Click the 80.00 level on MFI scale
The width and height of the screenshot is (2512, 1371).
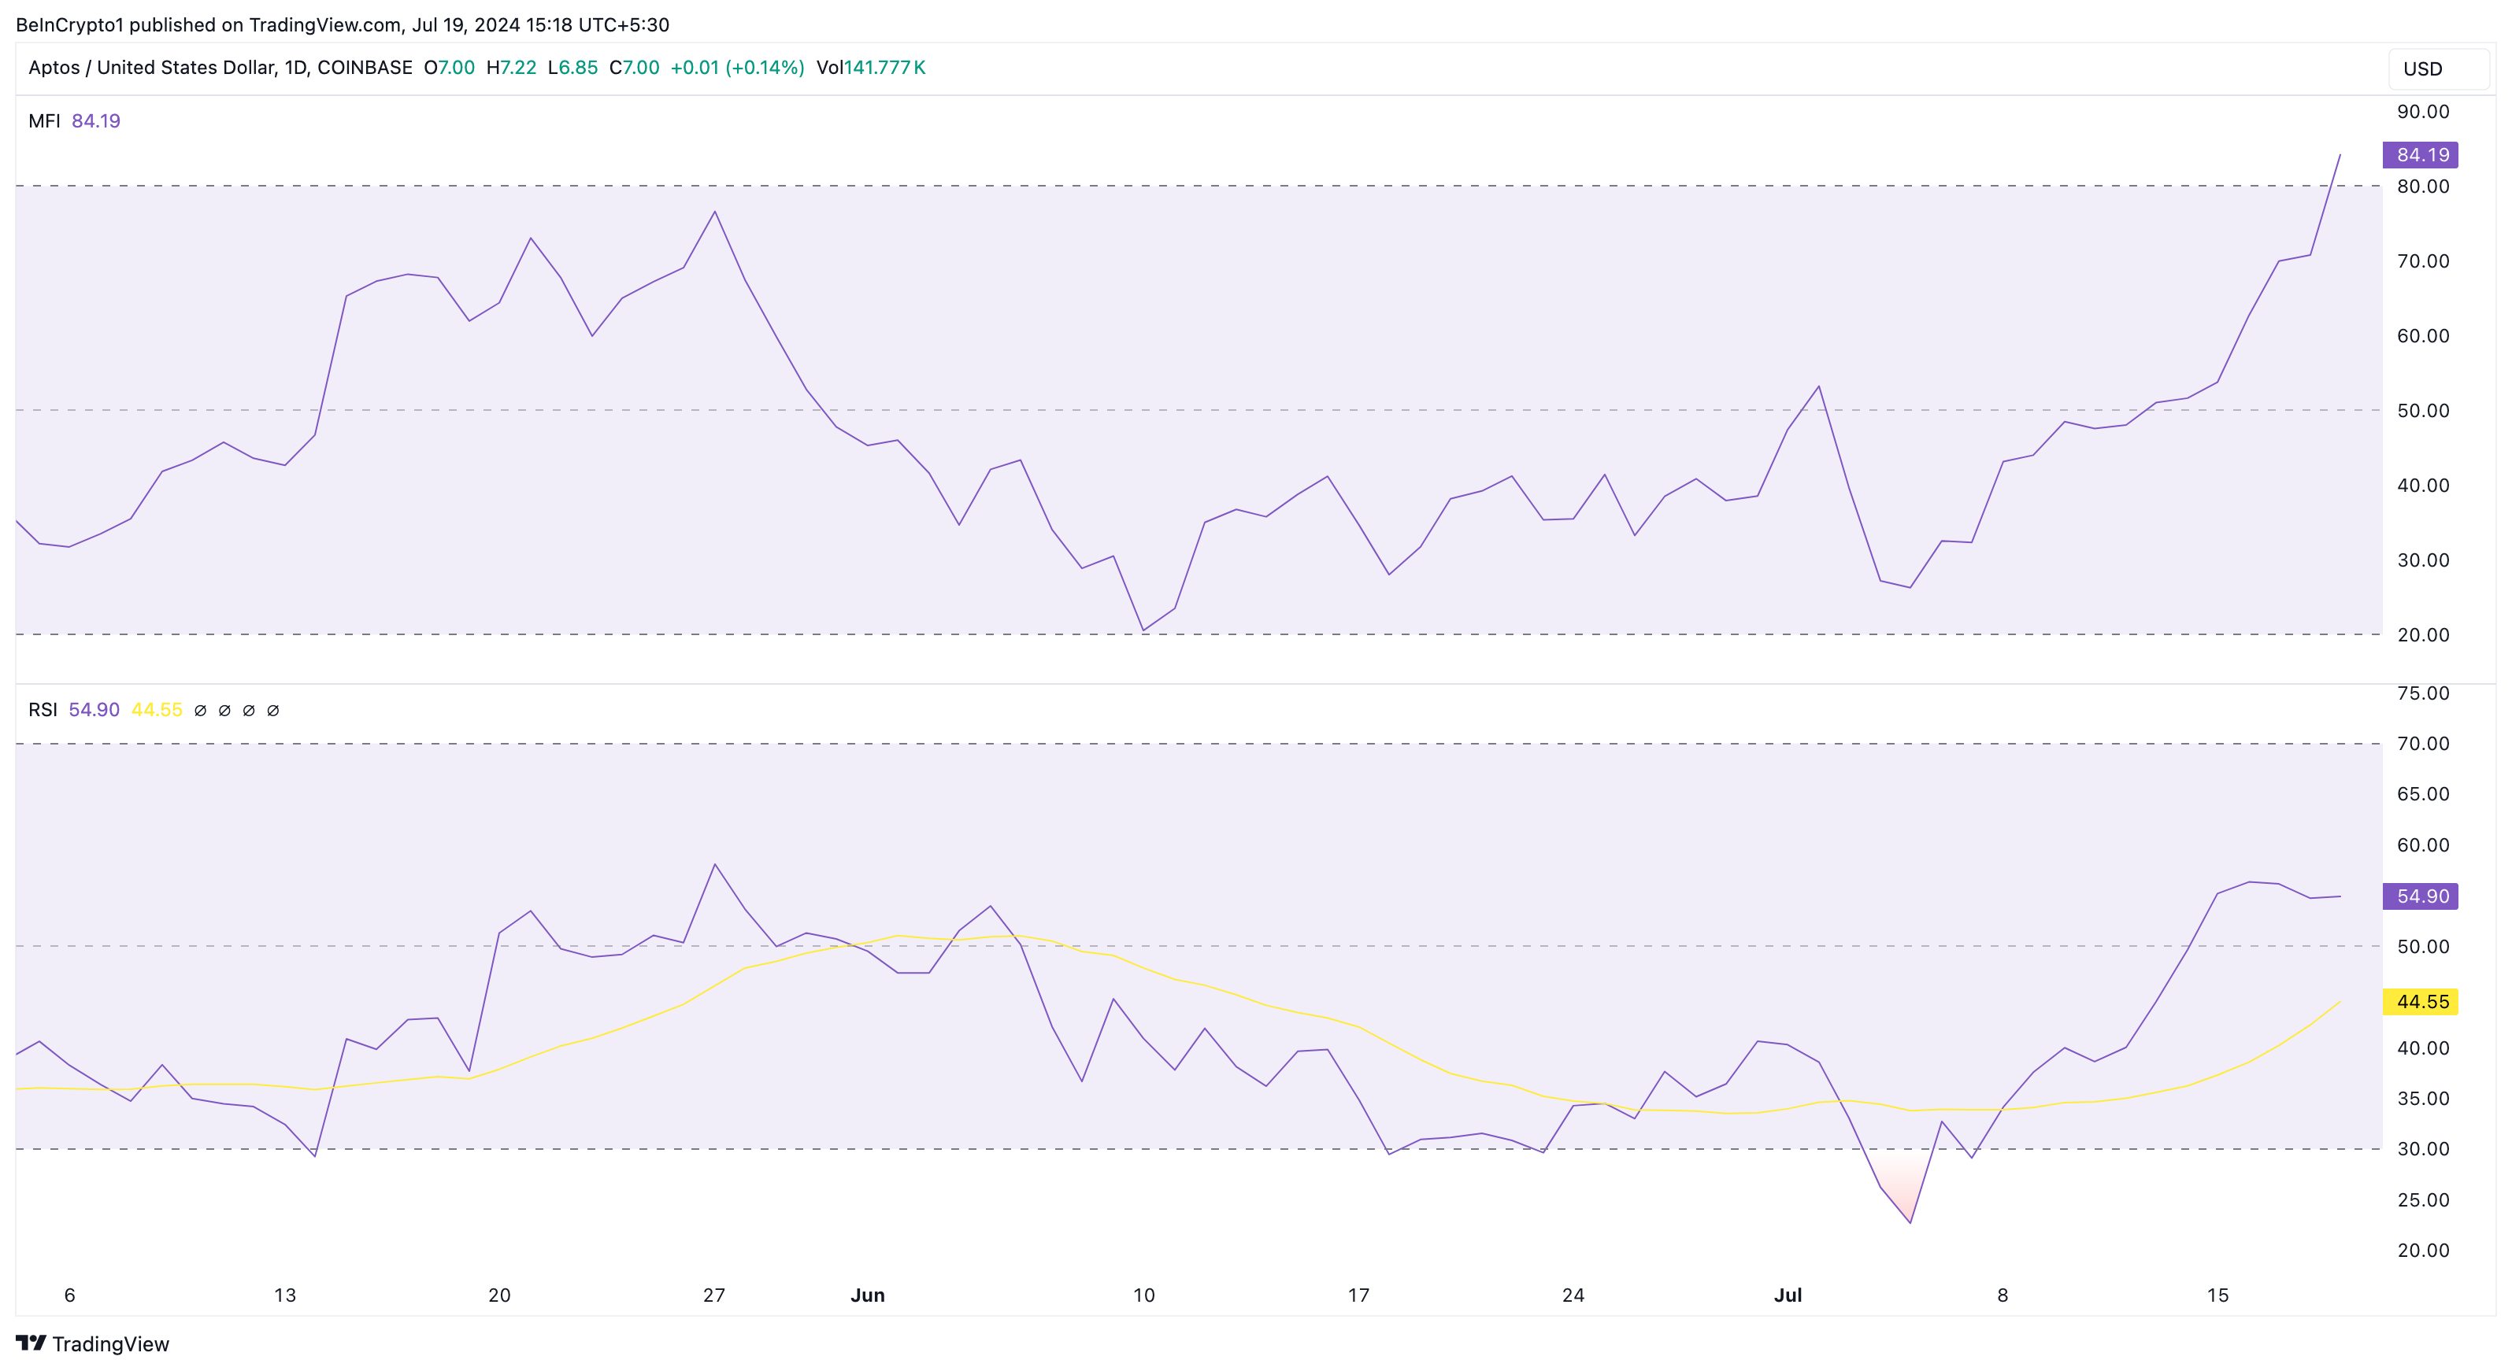[2422, 186]
